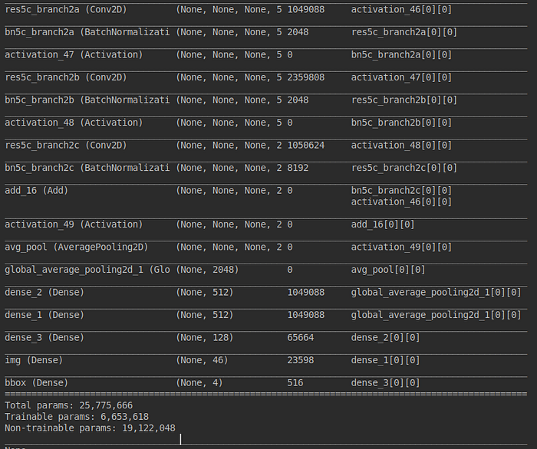Click connected-to entry add_16[0][0]
Screen dimensions: 537x449
pyautogui.click(x=383, y=224)
